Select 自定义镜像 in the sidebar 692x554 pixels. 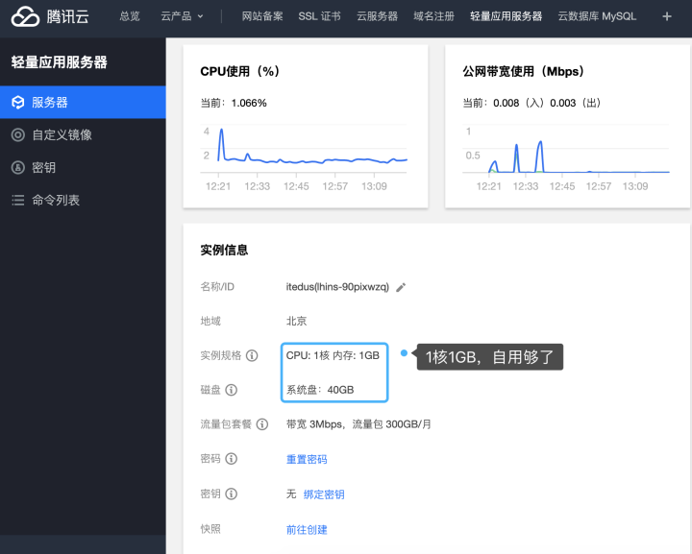pos(83,134)
